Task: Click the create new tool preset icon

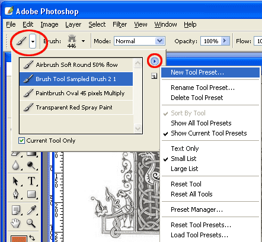Action: [x=154, y=76]
